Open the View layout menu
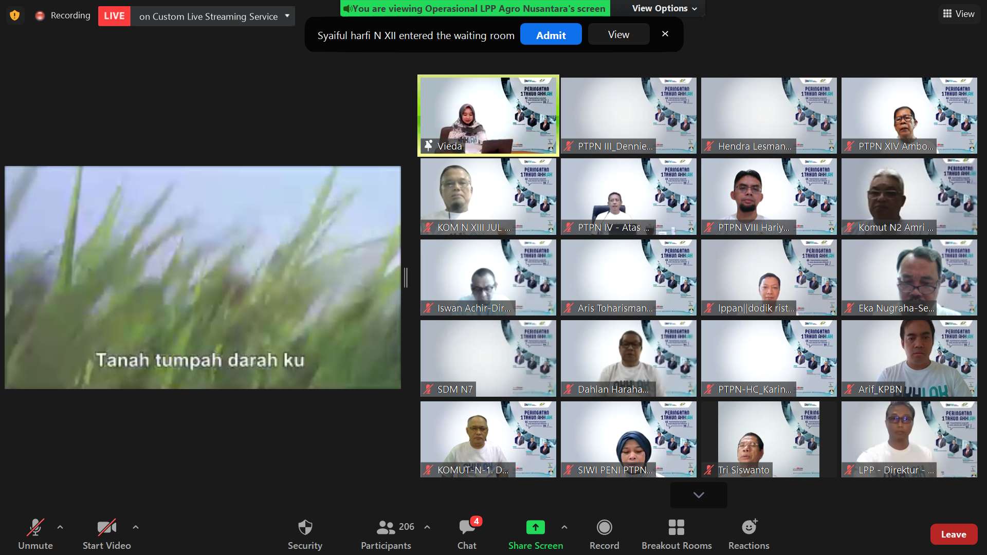The height and width of the screenshot is (555, 987). [x=959, y=14]
